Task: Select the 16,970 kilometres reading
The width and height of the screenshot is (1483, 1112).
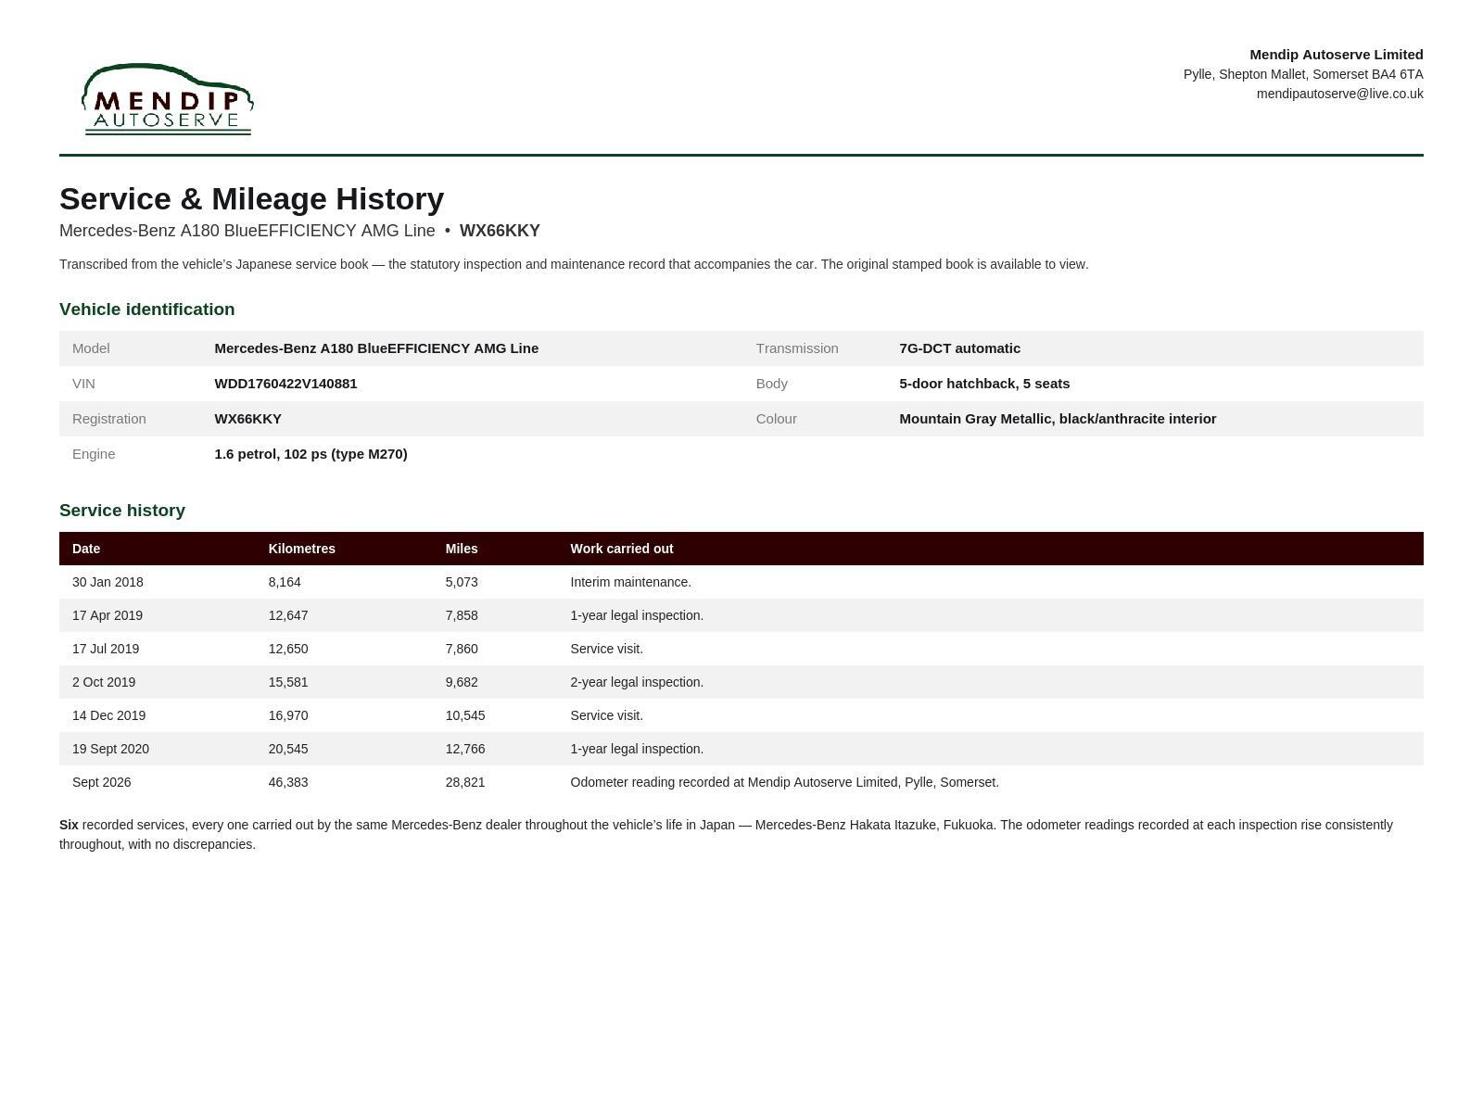Action: coord(288,715)
